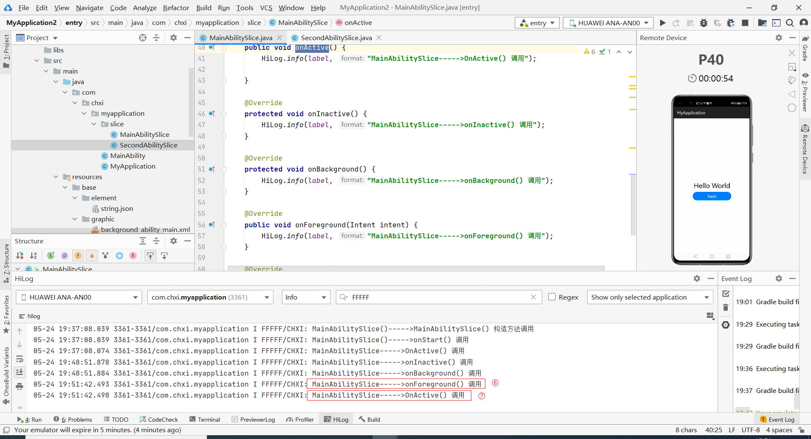This screenshot has width=811, height=439.
Task: Stop the running app with Stop icon
Action: click(x=745, y=23)
